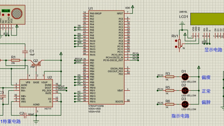Viewport: 224px width, 126px height.
Task: Click the green 175 distance display
Action: pyautogui.click(x=6, y=11)
